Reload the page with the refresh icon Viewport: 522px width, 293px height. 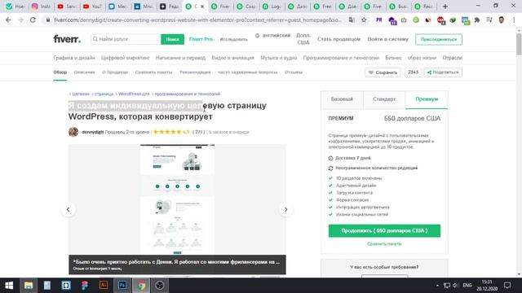coord(33,20)
